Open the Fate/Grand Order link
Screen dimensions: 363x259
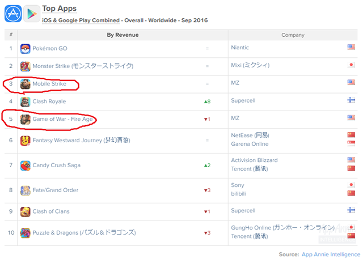click(x=56, y=190)
